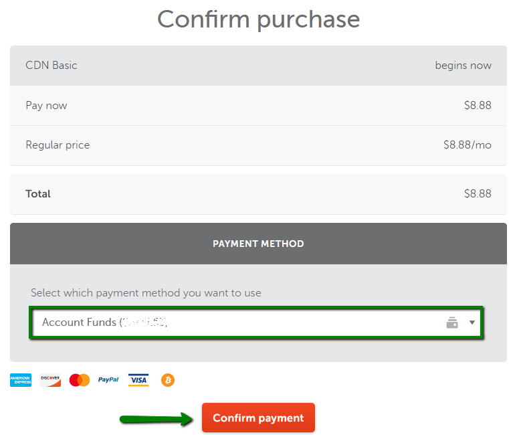Click 'Select which payment method' label
521x435 pixels.
click(x=146, y=292)
